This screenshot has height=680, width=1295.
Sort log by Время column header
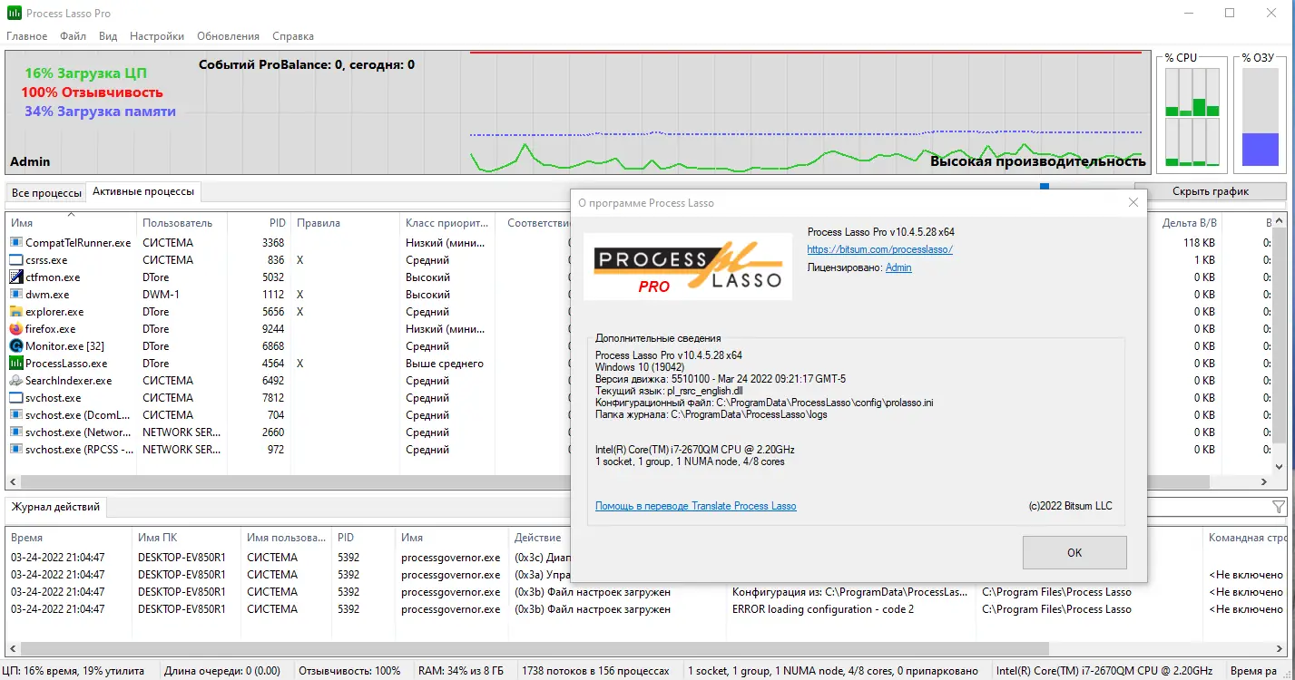click(69, 538)
